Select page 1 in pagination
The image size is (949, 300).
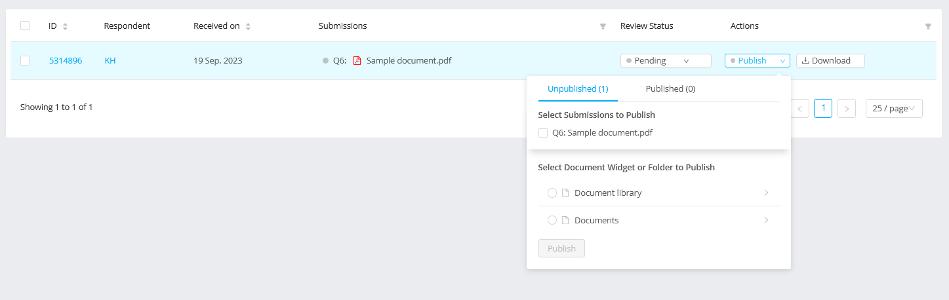[823, 109]
